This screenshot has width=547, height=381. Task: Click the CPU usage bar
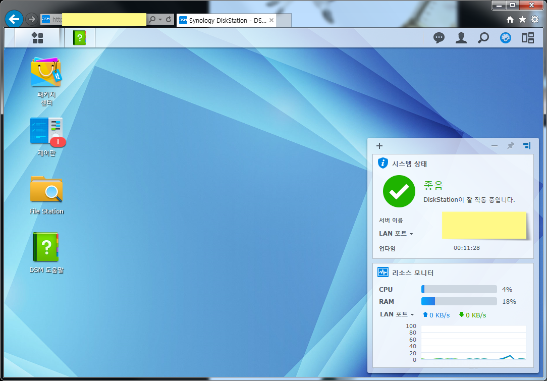coord(459,289)
